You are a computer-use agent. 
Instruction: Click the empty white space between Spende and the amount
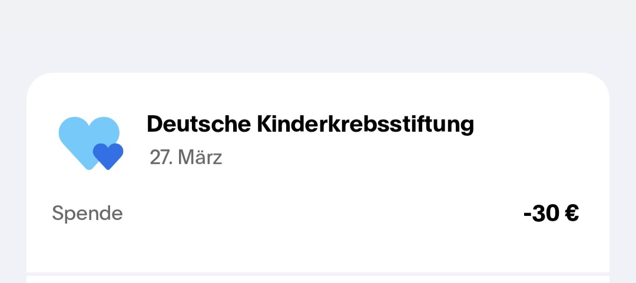(318, 214)
